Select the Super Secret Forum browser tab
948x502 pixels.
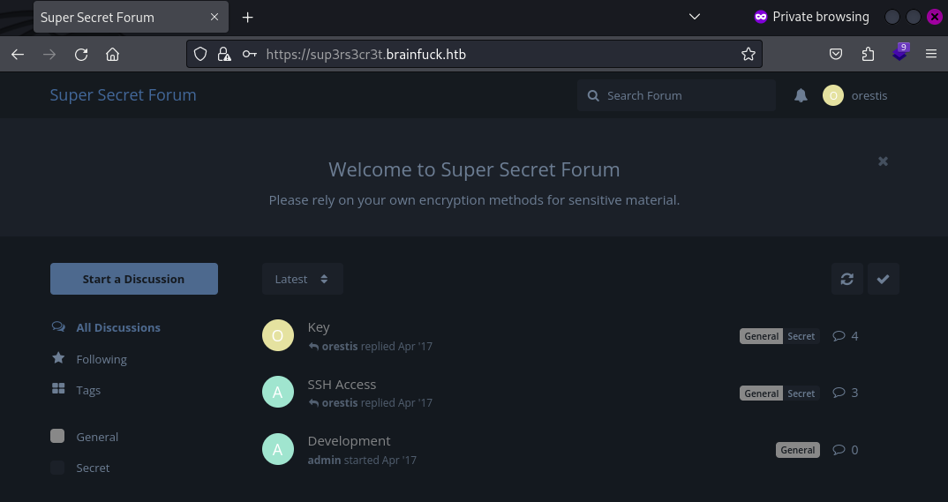[132, 17]
